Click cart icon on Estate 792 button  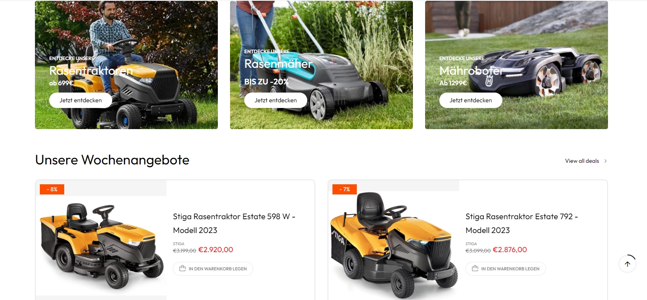[475, 268]
